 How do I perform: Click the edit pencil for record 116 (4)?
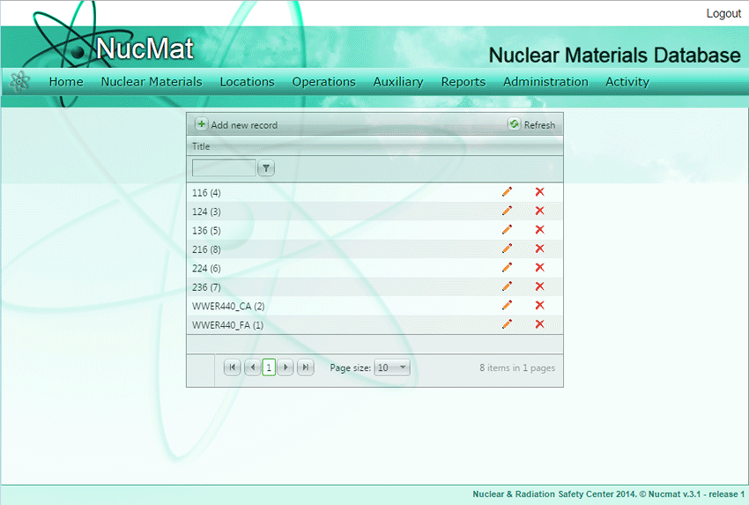point(507,191)
